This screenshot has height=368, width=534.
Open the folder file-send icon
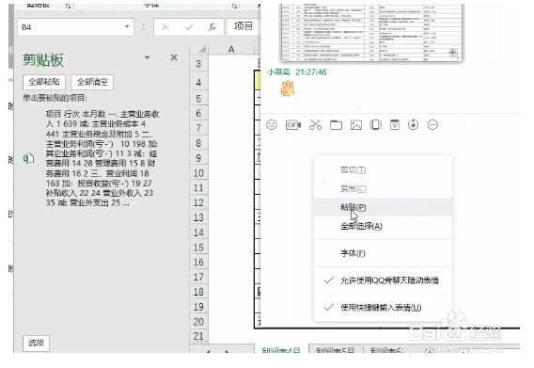(x=336, y=125)
